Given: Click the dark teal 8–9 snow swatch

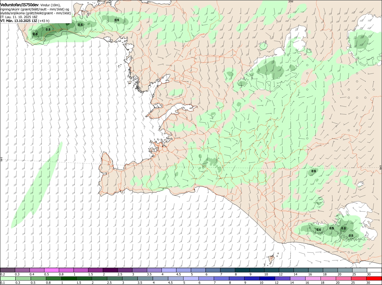Looking at the screenshot, I should 243,270.
